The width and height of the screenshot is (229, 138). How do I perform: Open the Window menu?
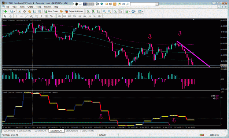(x=48, y=7)
